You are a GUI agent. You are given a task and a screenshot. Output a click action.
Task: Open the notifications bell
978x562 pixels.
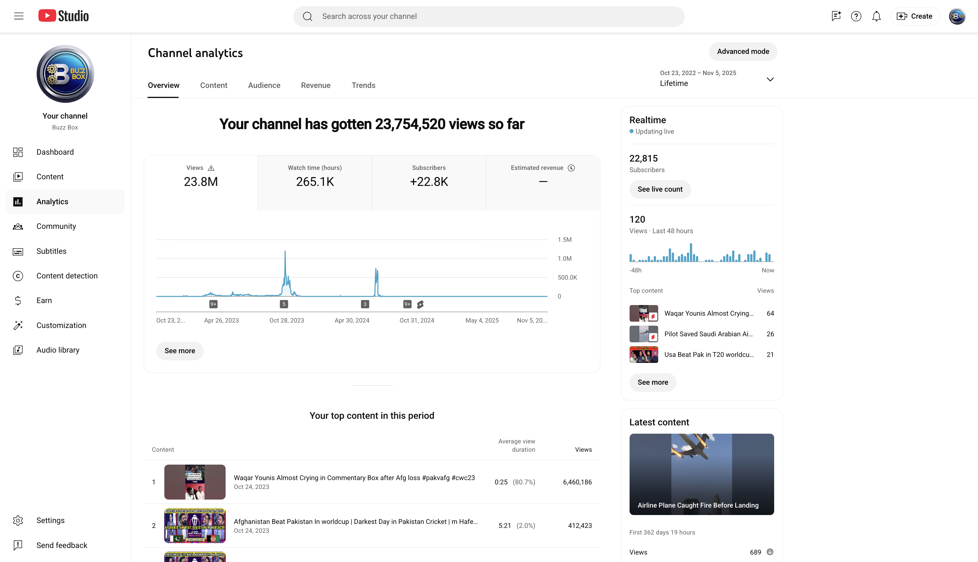tap(877, 16)
